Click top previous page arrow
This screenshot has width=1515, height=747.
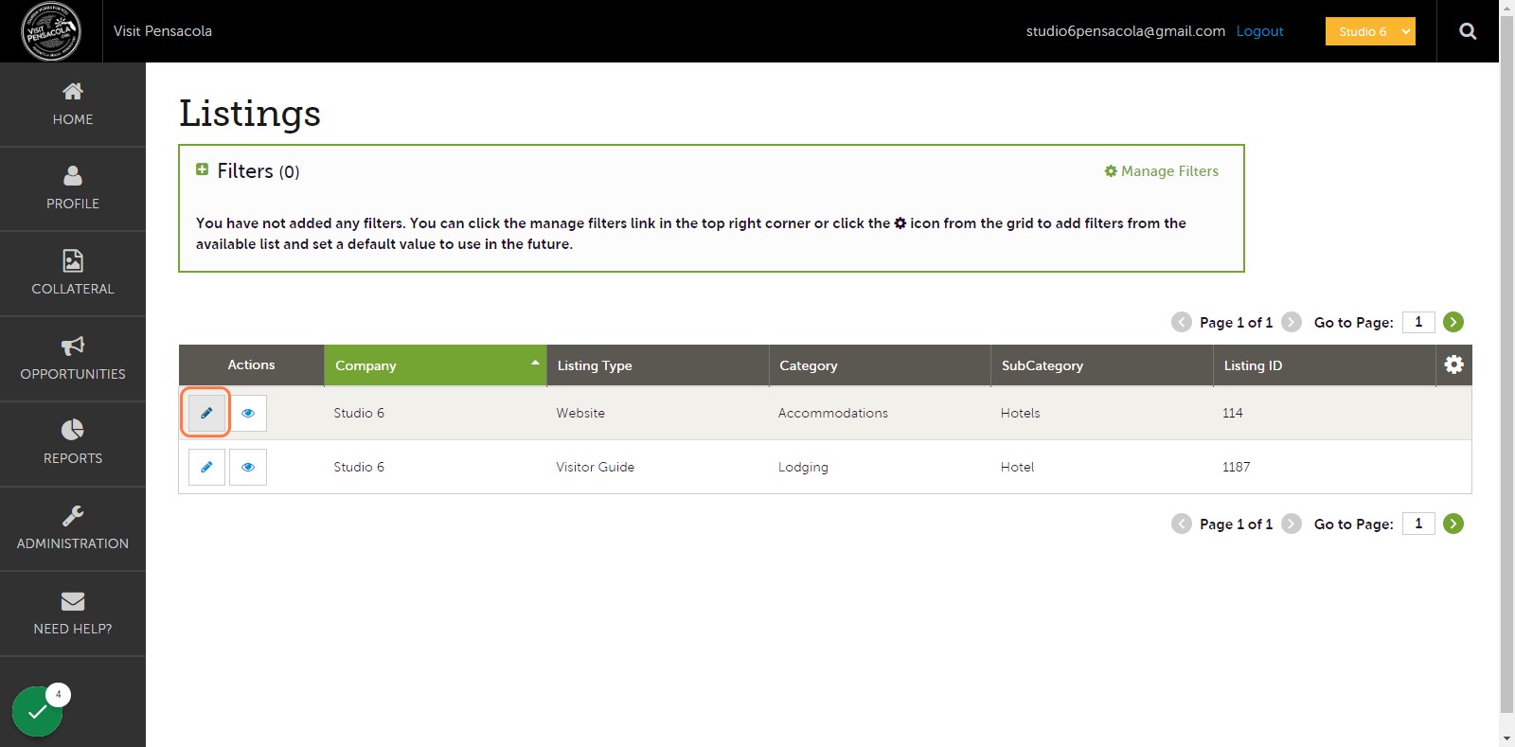[x=1182, y=322]
